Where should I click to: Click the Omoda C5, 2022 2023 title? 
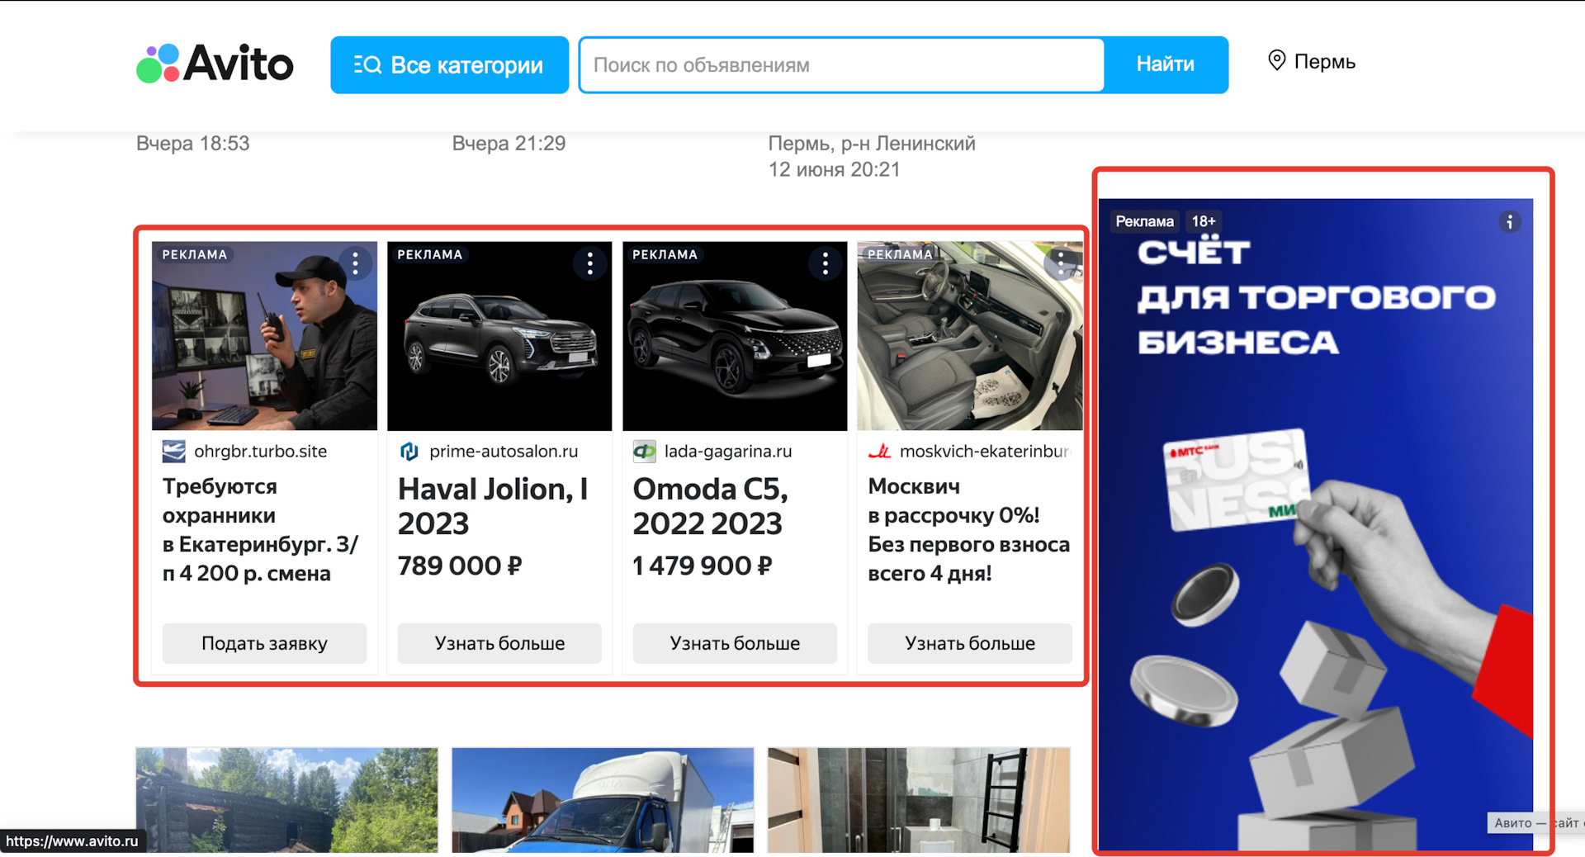click(710, 506)
